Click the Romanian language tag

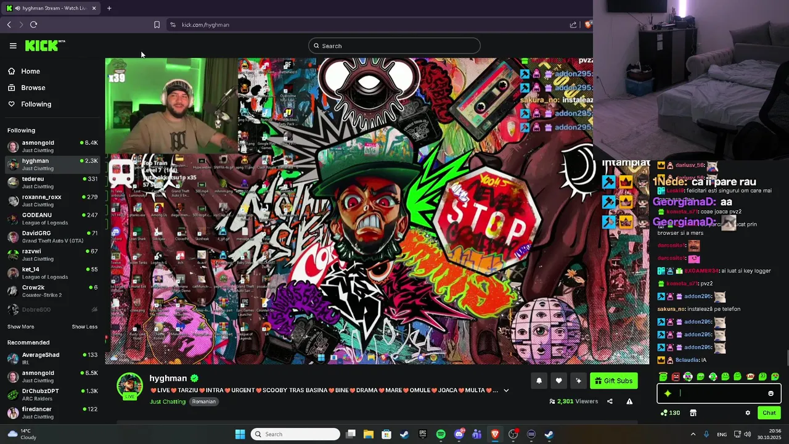(x=203, y=401)
